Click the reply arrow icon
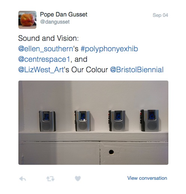Screen dimensions: 186x194 tap(22, 179)
